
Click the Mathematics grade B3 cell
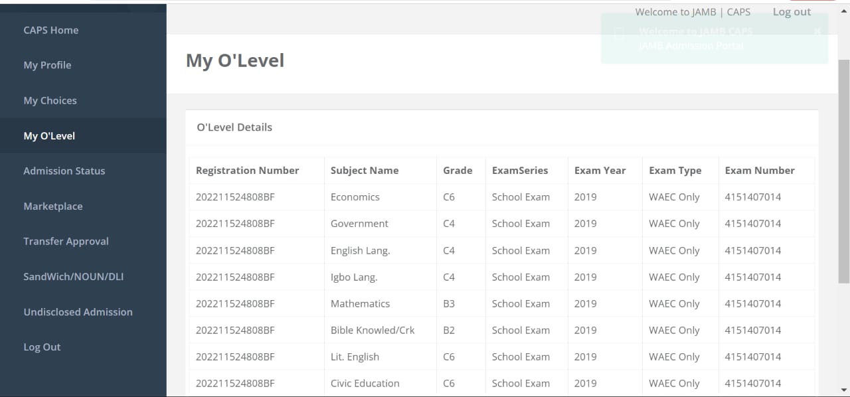pos(449,303)
